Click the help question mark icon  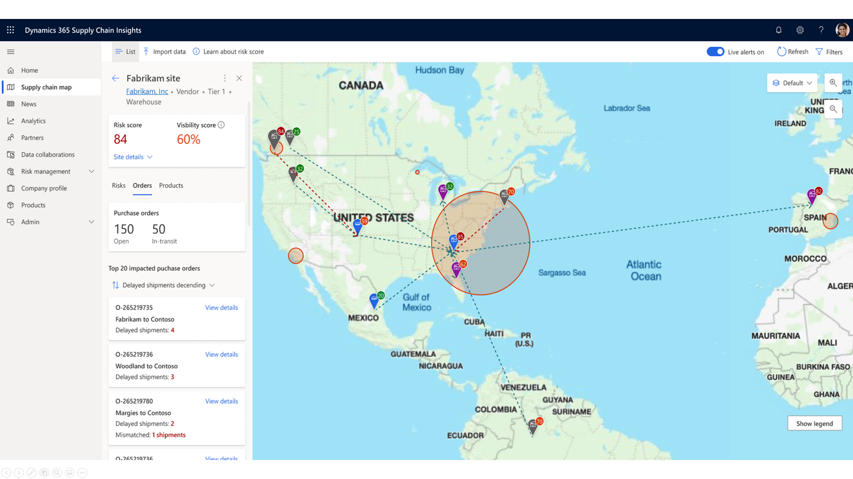[821, 30]
